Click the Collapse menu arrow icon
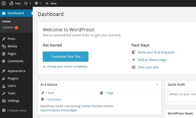 coord(4,110)
